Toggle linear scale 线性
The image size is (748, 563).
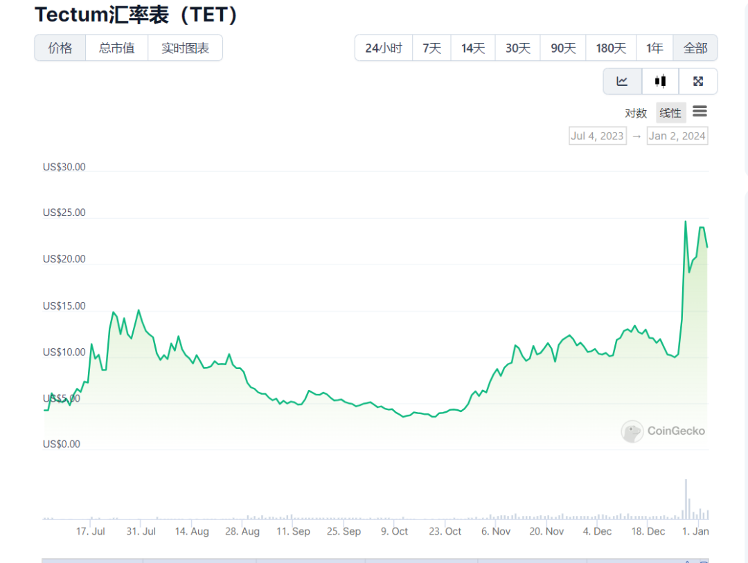670,113
